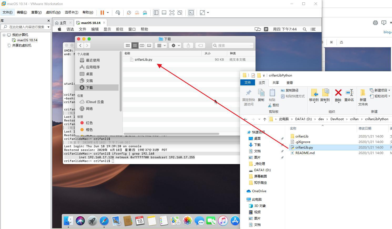
Task: Open the 前往 menu in macOS menu bar
Action: click(x=120, y=29)
